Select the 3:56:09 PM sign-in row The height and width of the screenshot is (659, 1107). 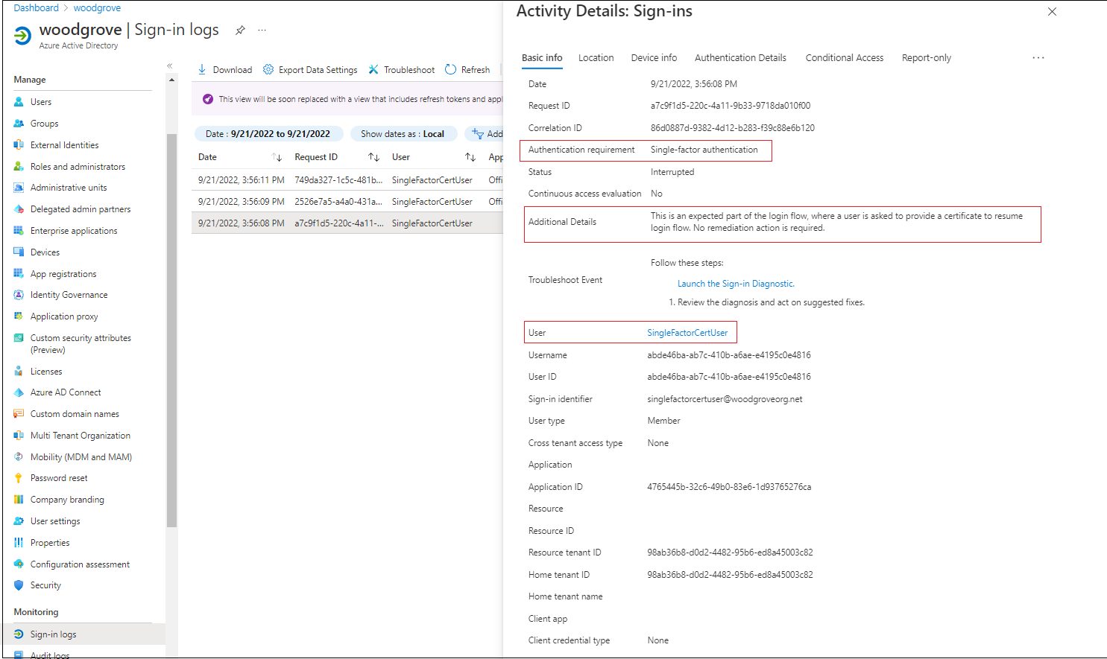(x=347, y=202)
